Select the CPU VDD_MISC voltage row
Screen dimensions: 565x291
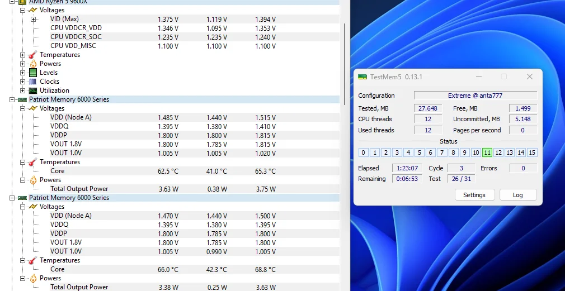click(x=73, y=46)
